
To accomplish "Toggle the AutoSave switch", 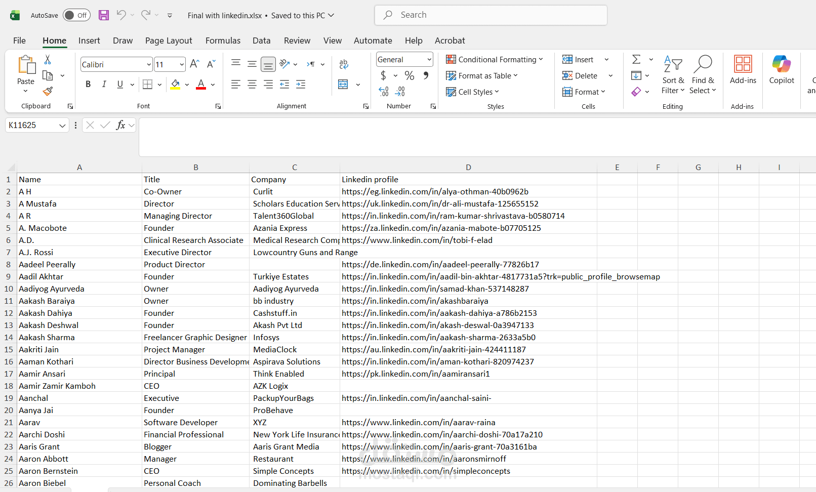I will tap(76, 15).
